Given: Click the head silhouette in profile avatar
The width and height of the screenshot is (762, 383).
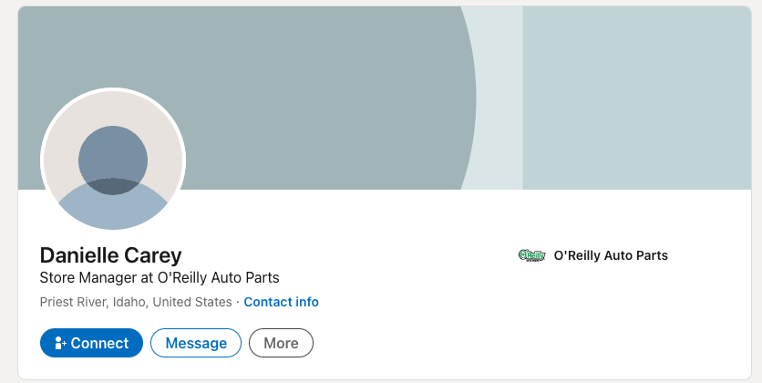Looking at the screenshot, I should pos(113,160).
